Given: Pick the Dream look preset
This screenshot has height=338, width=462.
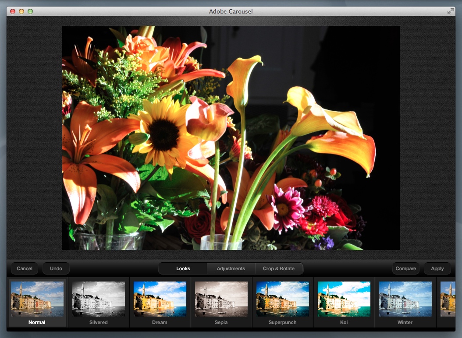Looking at the screenshot, I should point(160,299).
